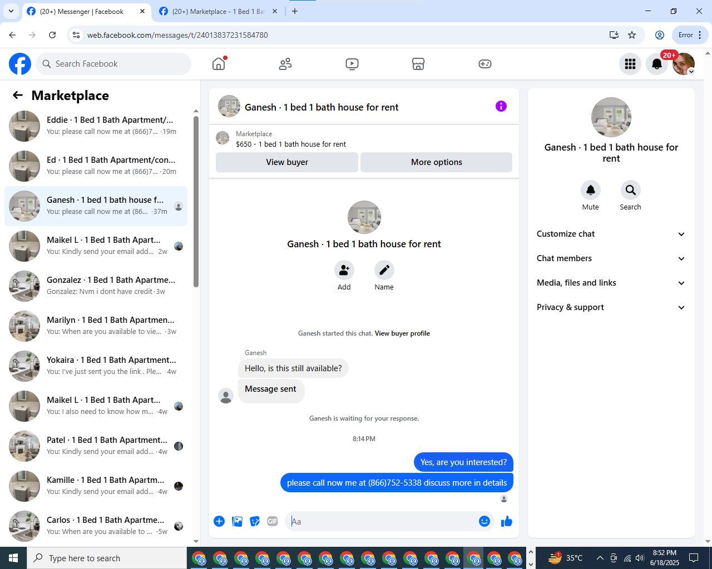Click the browser address bar URL
Screen dimensions: 712x569
point(177,35)
